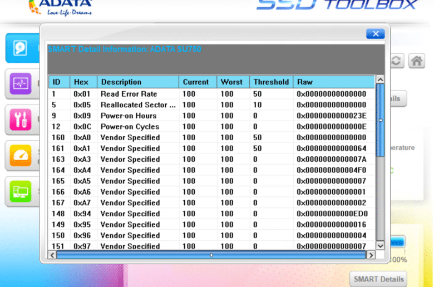Click raw value 0x0000000000007A

pos(331,159)
